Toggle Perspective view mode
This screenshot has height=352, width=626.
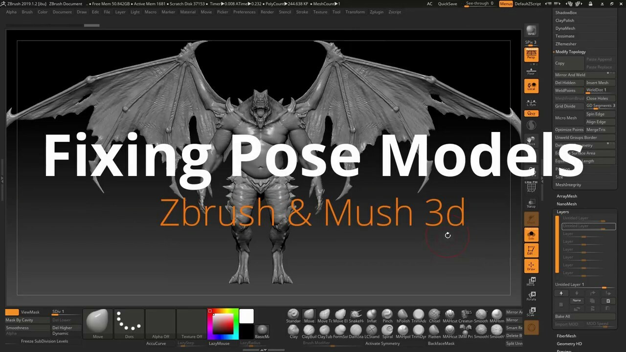[531, 55]
